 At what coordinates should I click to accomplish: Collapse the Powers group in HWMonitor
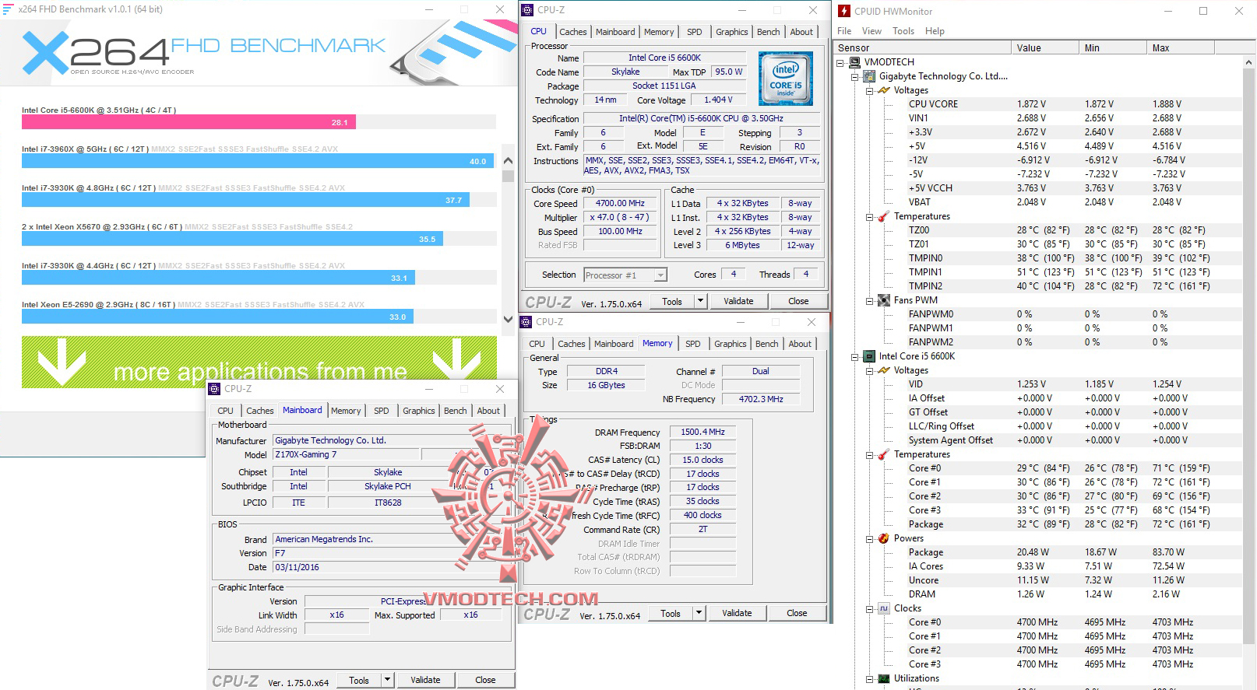[x=870, y=539]
